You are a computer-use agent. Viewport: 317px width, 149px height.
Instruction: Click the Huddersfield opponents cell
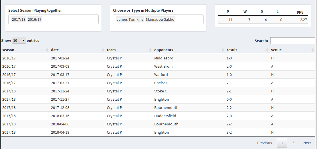click(165, 116)
